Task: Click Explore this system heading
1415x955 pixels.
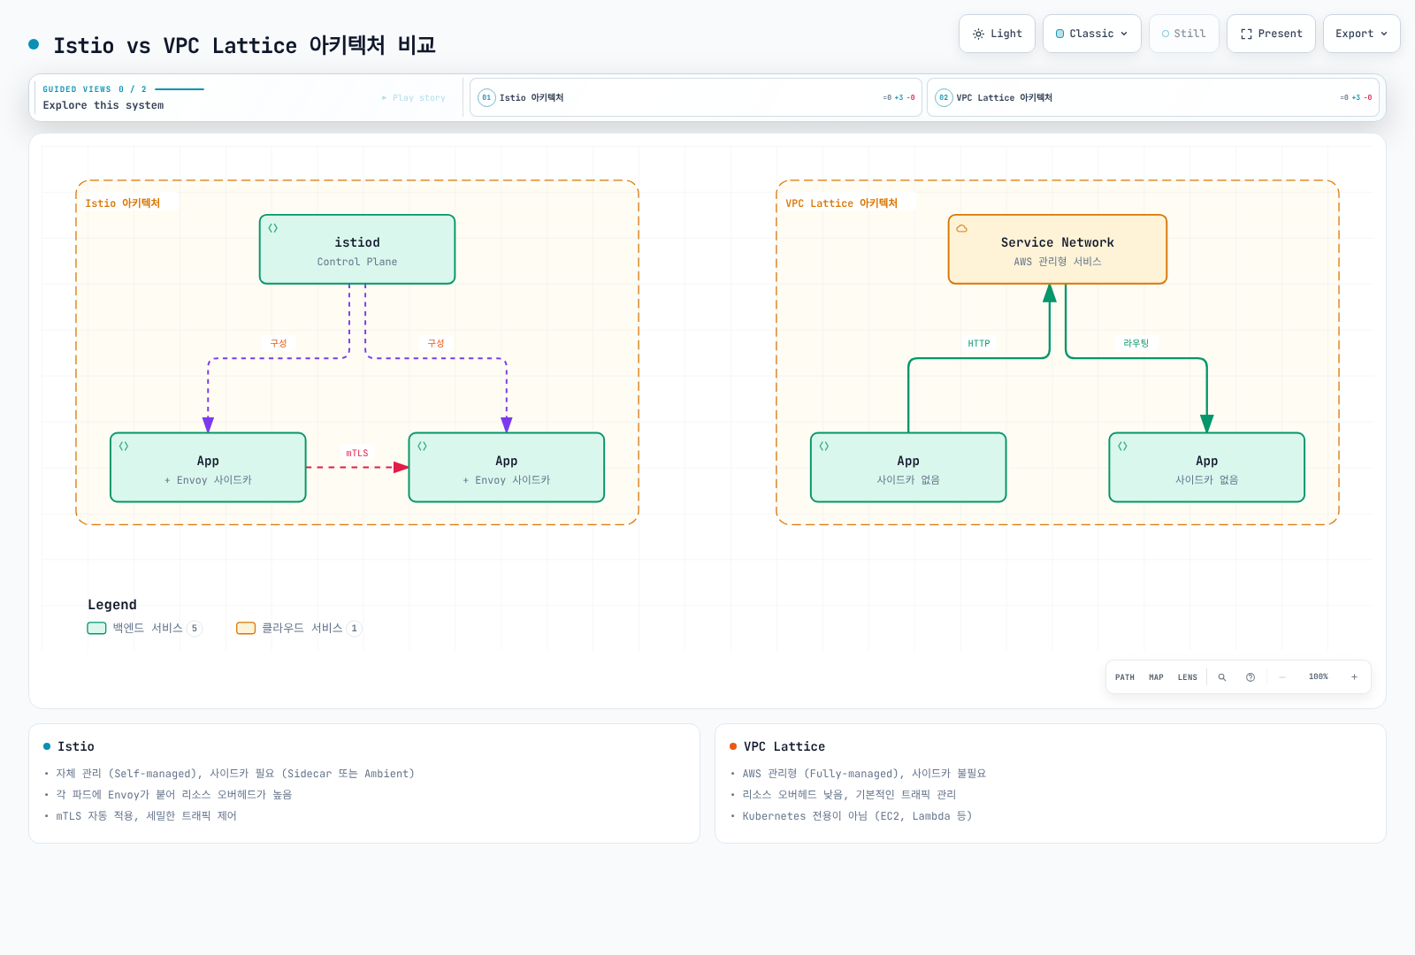Action: click(103, 105)
